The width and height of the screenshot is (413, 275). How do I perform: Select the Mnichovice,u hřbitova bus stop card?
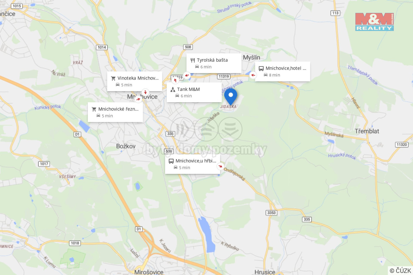[x=192, y=164]
